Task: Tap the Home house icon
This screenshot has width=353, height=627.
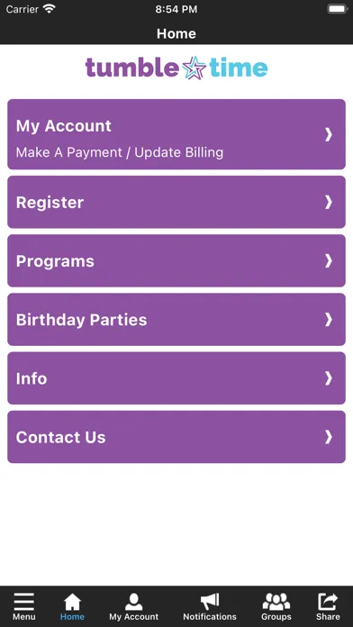Action: tap(72, 602)
